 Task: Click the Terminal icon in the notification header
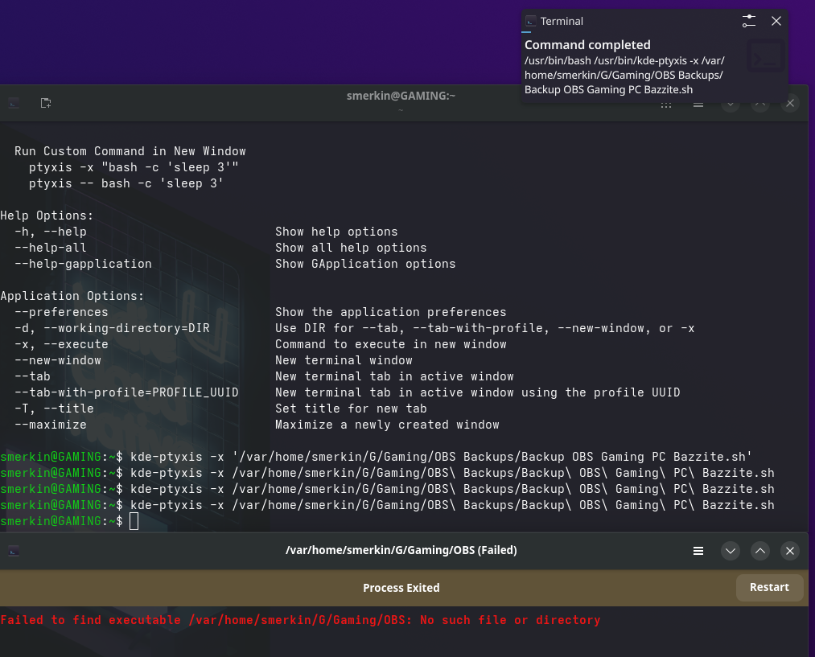[x=531, y=22]
